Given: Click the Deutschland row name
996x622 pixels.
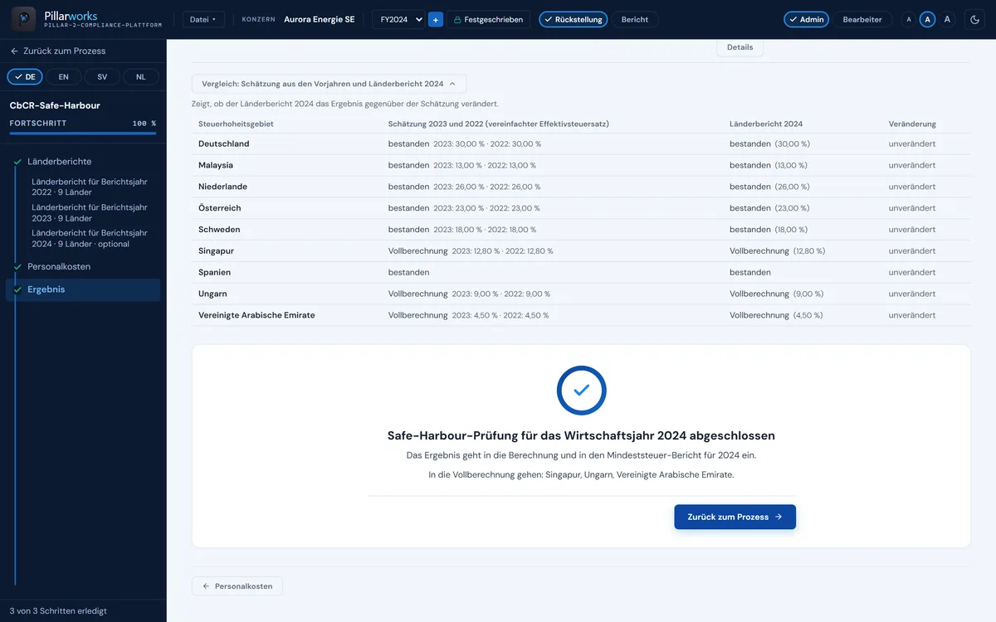Looking at the screenshot, I should (x=223, y=143).
